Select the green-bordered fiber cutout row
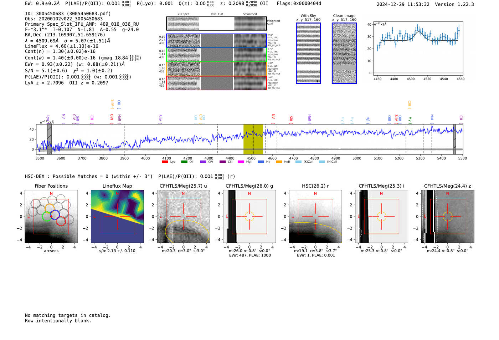499x340 pixels. [x=216, y=55]
